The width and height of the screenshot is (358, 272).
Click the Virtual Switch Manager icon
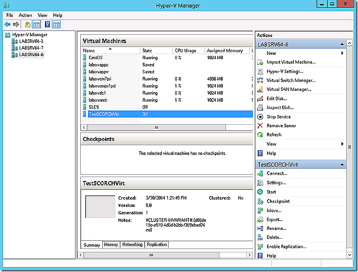(260, 80)
